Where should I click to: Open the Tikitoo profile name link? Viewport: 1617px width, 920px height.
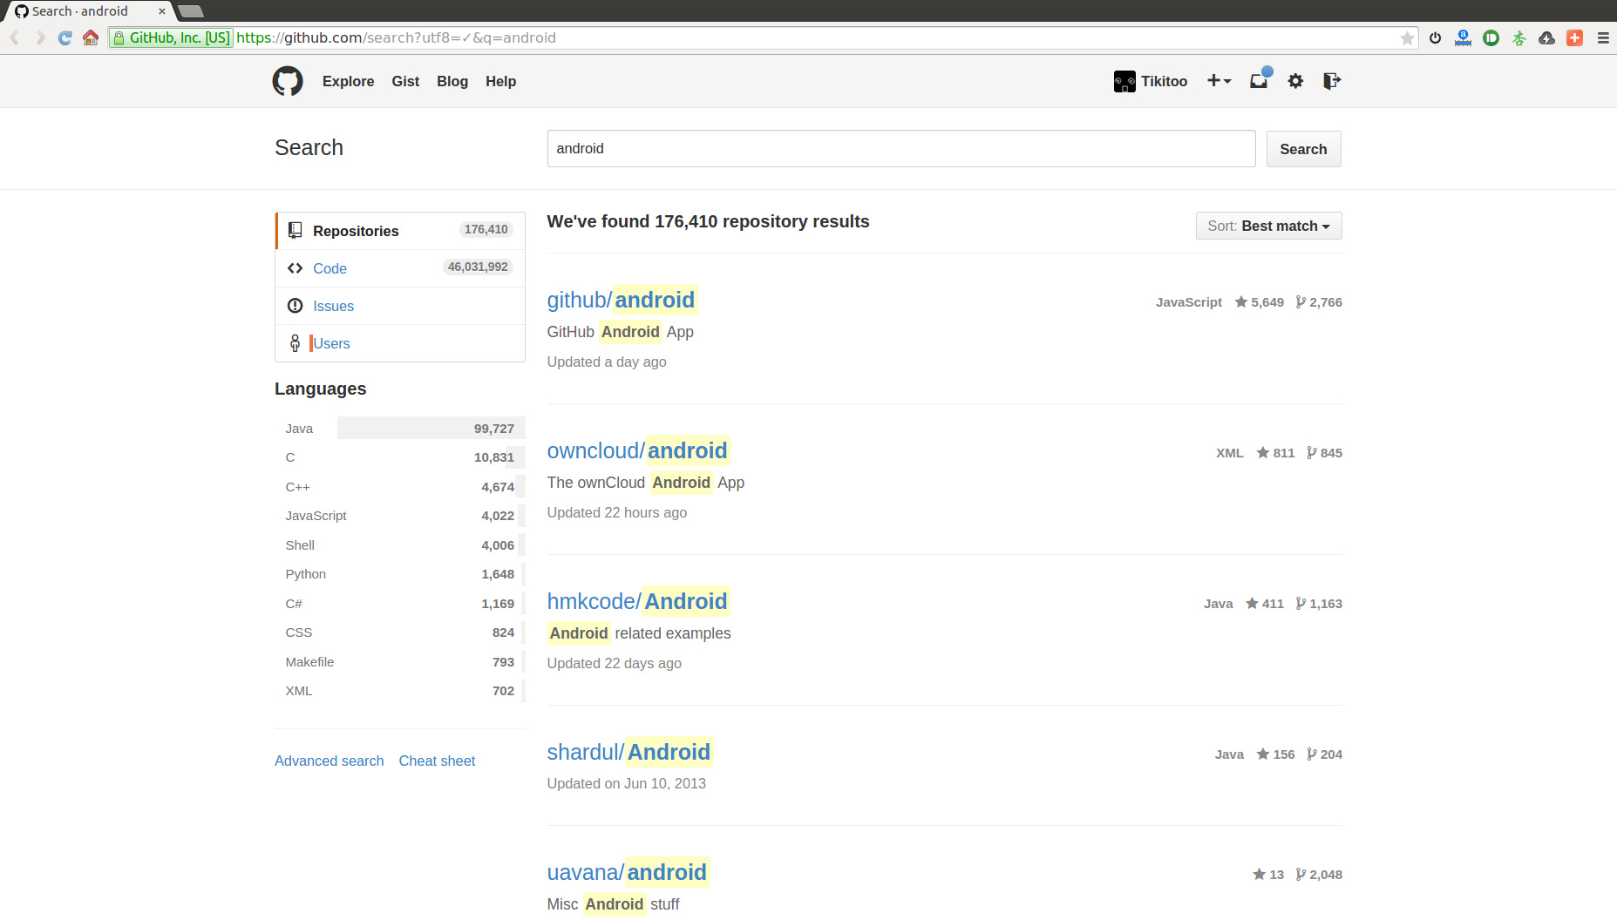[1164, 81]
